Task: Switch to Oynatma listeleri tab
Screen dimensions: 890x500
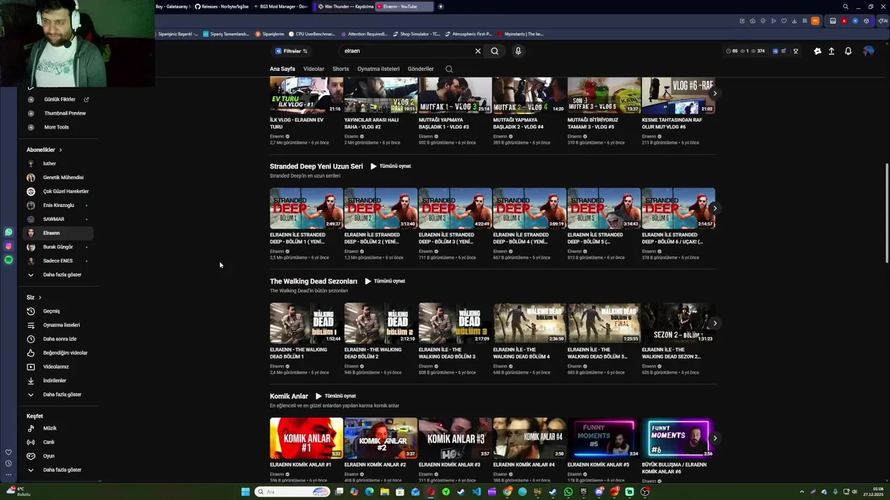Action: point(378,69)
